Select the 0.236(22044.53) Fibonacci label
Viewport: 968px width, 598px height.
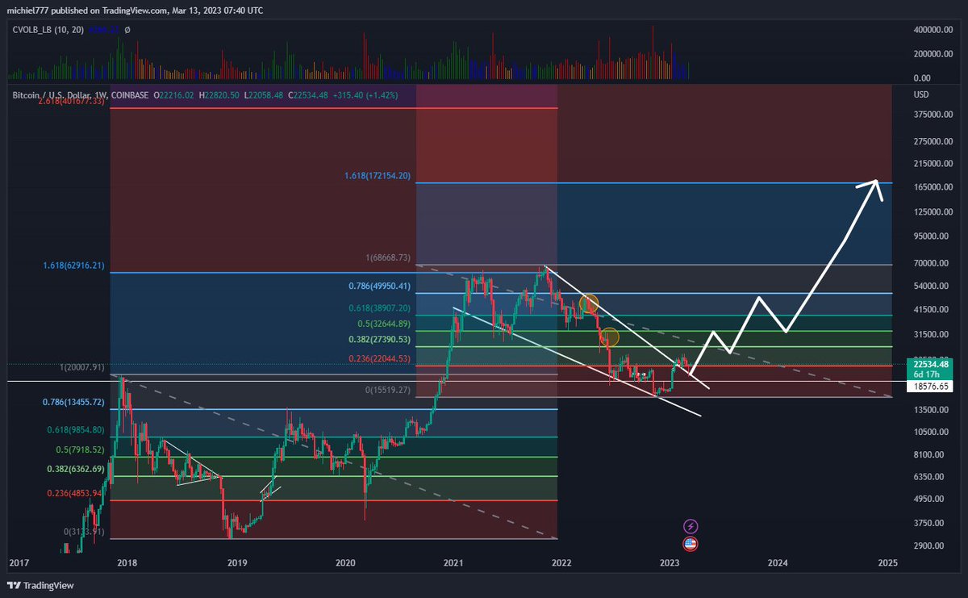tap(378, 358)
